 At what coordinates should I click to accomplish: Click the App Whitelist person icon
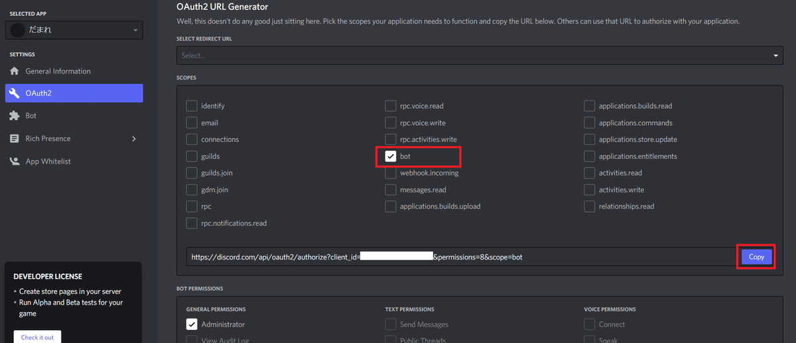(x=15, y=162)
